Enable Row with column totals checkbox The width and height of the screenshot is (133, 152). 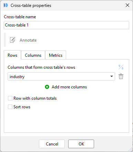10,98
